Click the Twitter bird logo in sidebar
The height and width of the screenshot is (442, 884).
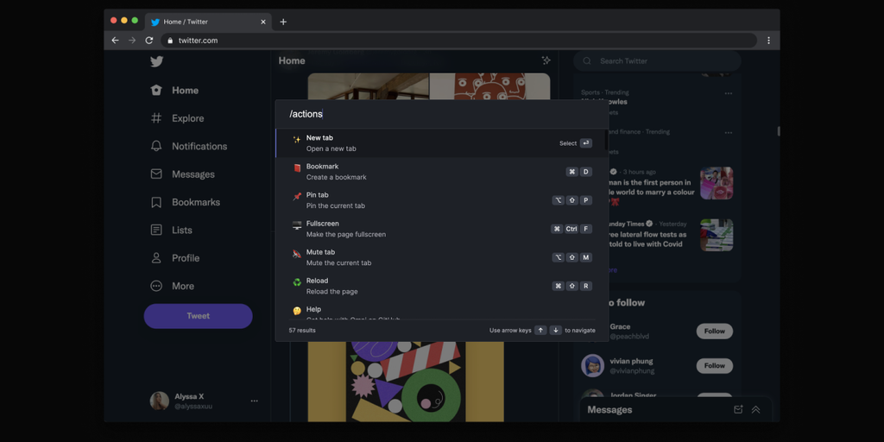pyautogui.click(x=157, y=61)
